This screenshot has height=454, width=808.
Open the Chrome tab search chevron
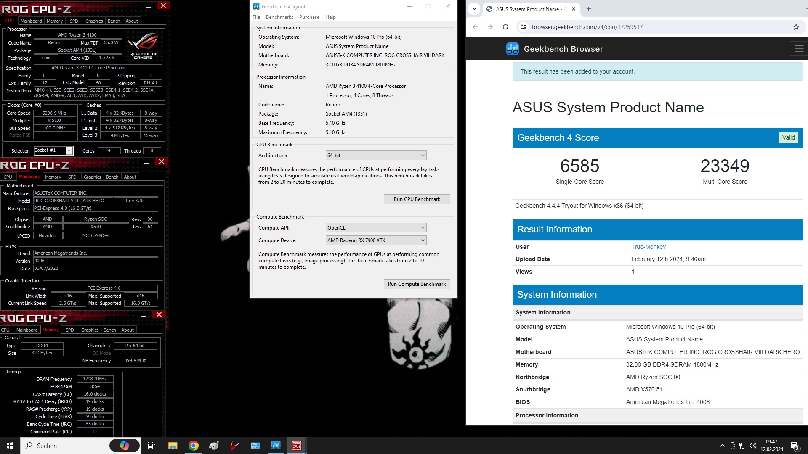pos(474,9)
